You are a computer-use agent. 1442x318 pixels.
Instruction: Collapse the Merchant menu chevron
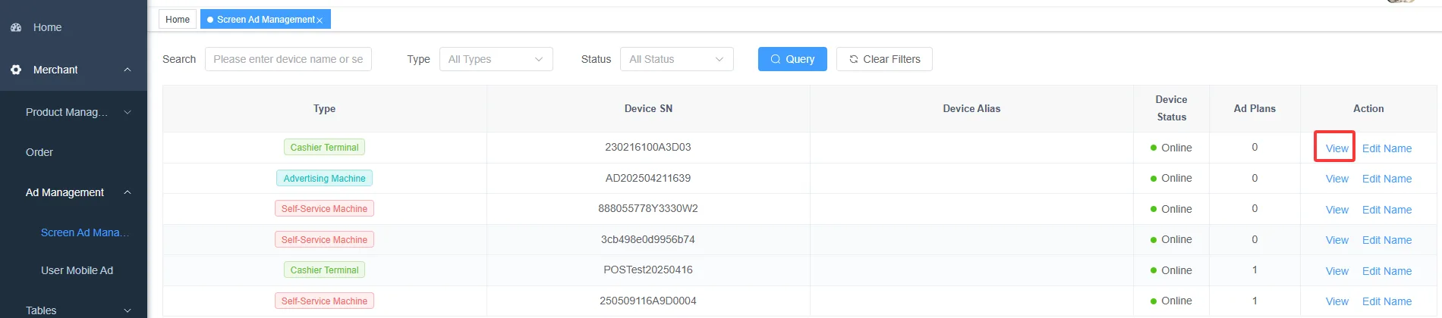[x=128, y=70]
